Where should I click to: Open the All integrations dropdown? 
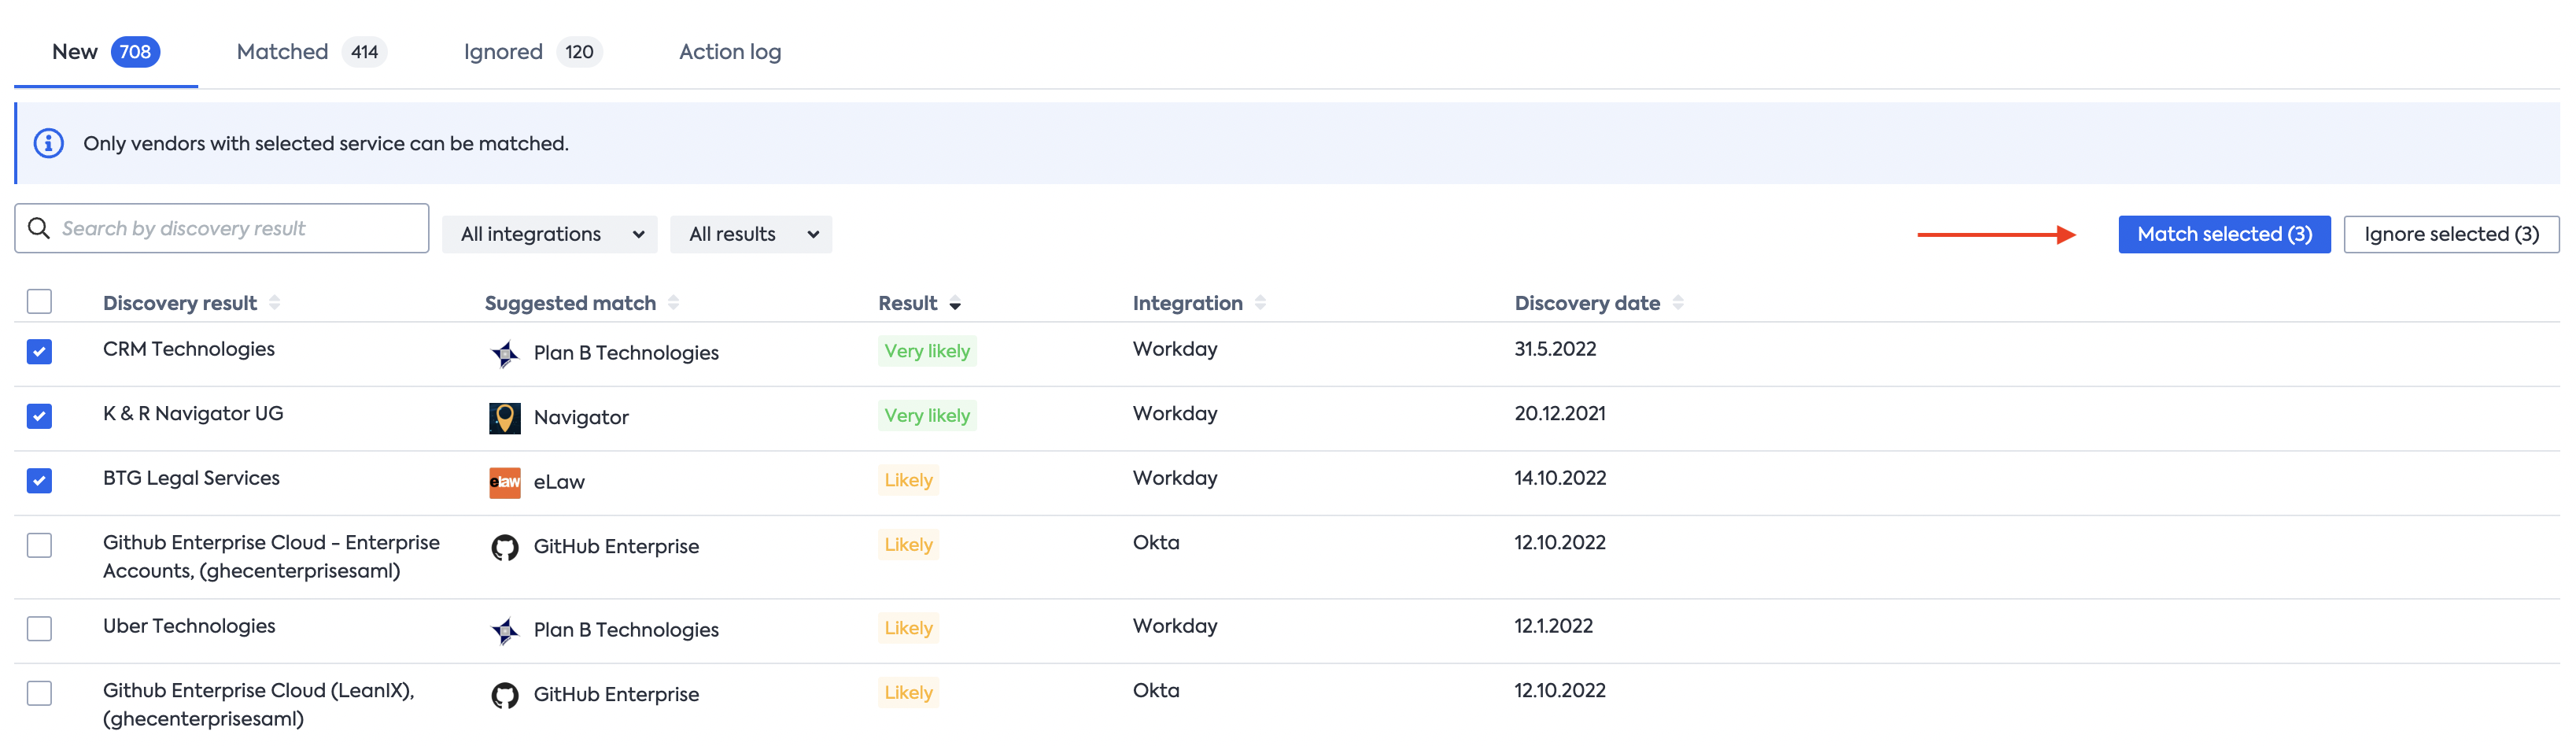(550, 234)
